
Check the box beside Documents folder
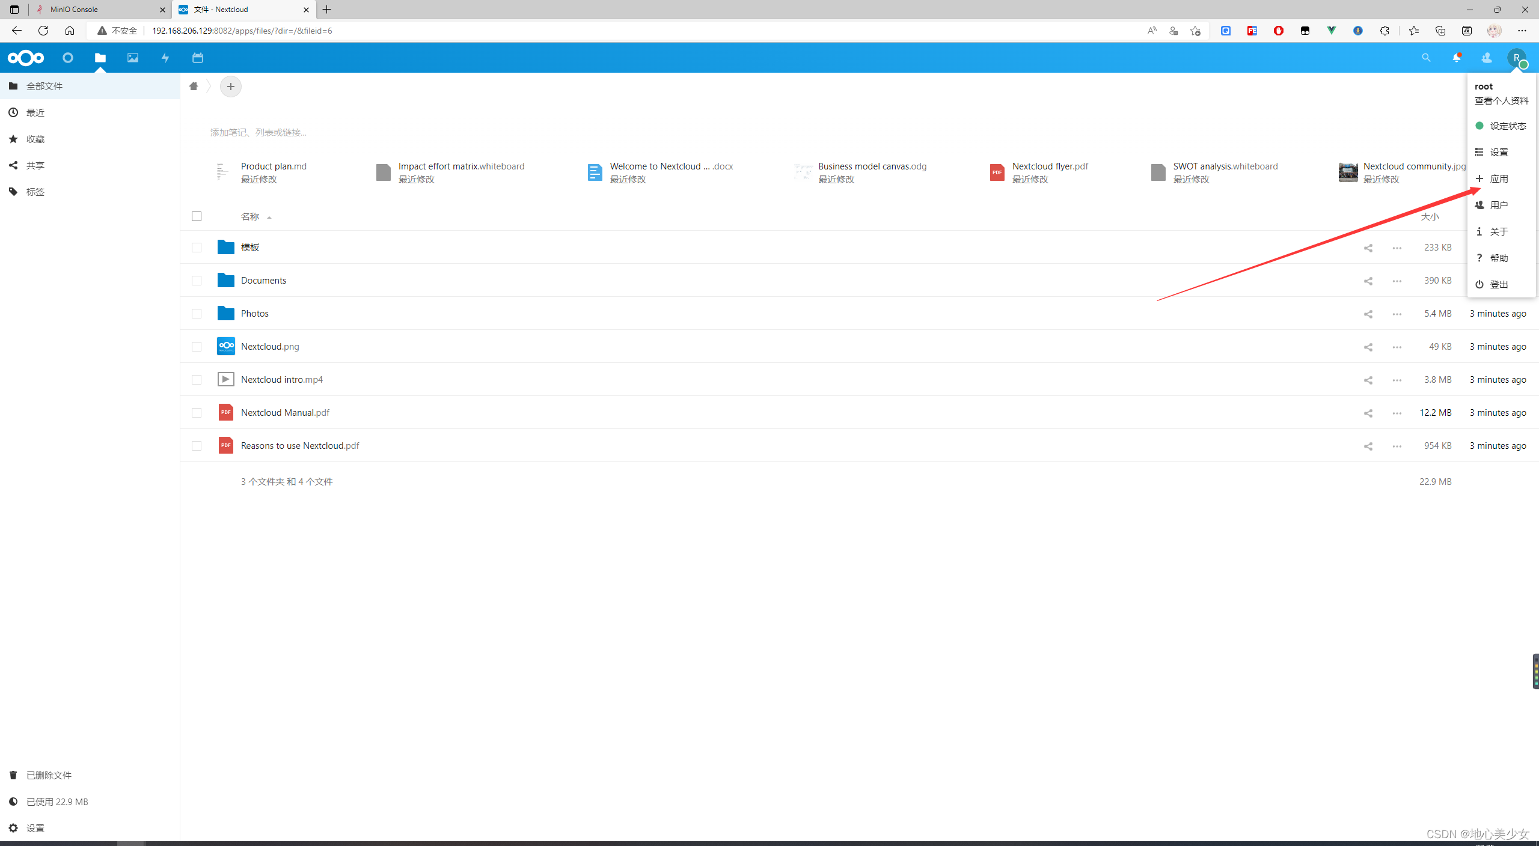coord(197,281)
